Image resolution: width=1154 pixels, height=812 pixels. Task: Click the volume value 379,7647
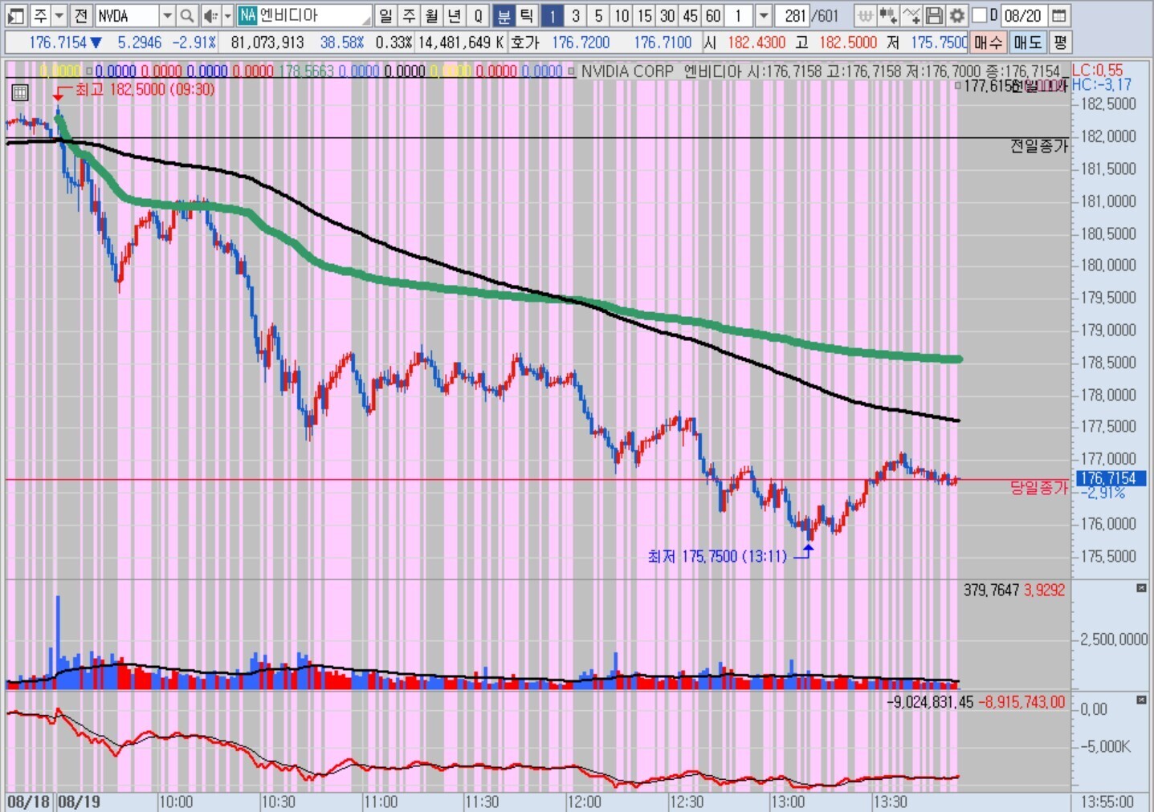[992, 591]
